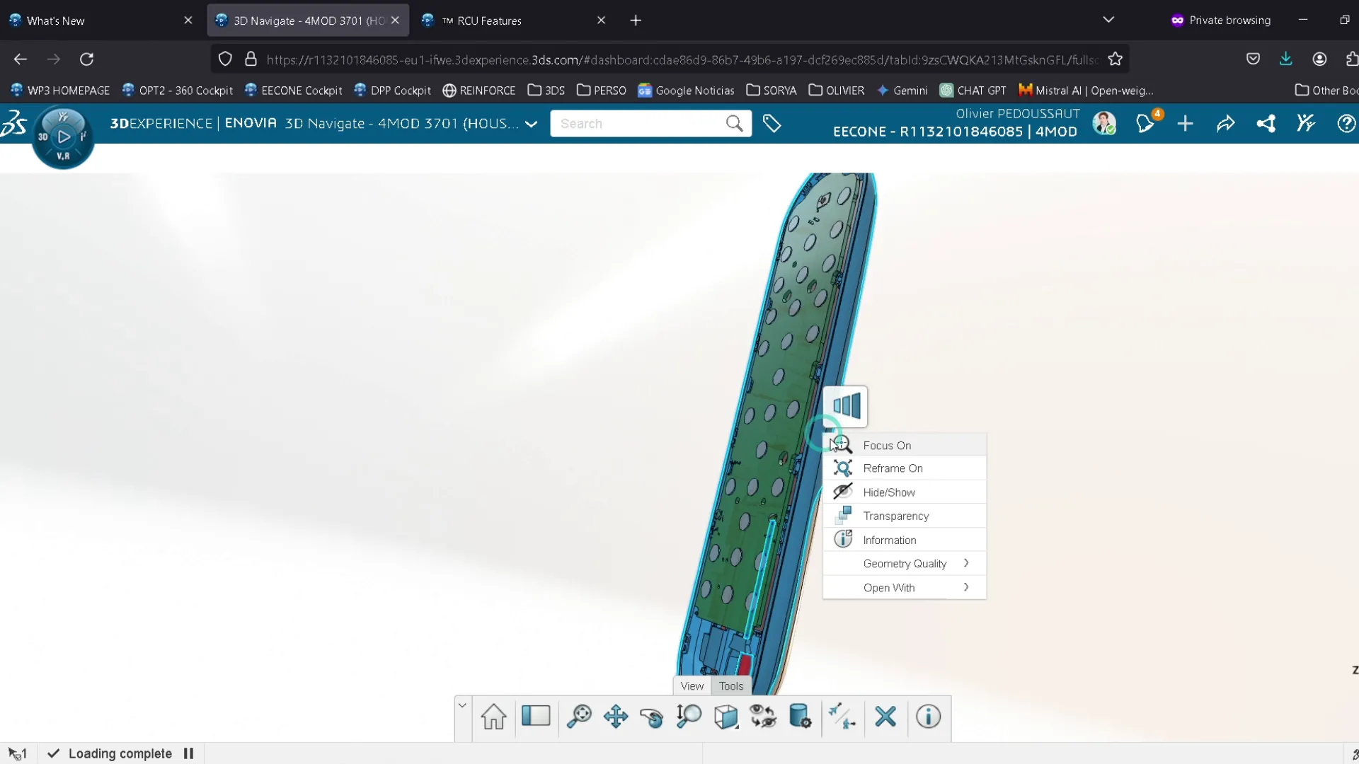Expand the Open With submenu

click(890, 587)
